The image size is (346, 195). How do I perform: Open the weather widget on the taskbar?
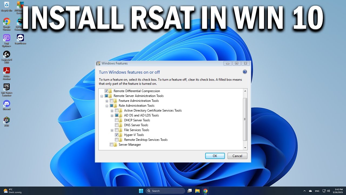12,191
